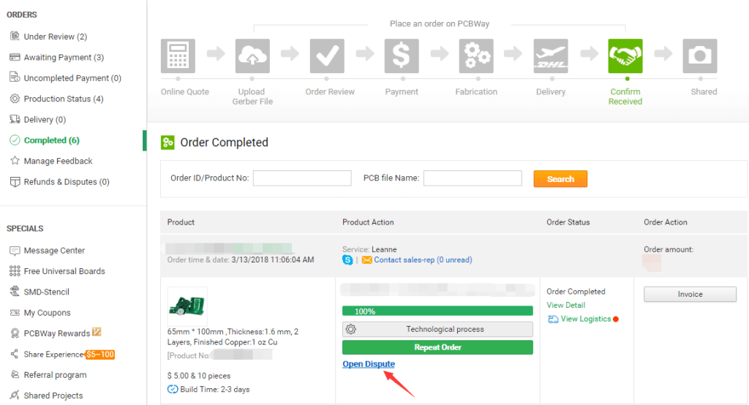Screen dimensions: 749x405
Task: Click the 100% green progress bar
Action: 437,311
